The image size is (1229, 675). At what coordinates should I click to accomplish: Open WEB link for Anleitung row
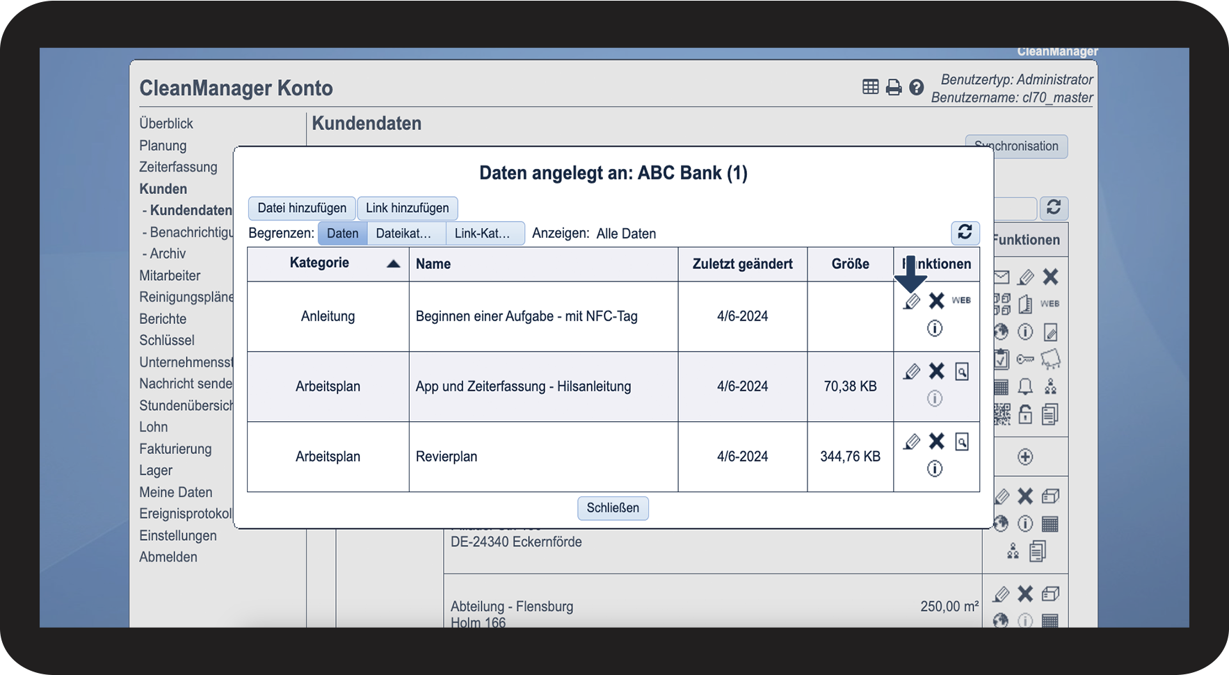tap(961, 300)
